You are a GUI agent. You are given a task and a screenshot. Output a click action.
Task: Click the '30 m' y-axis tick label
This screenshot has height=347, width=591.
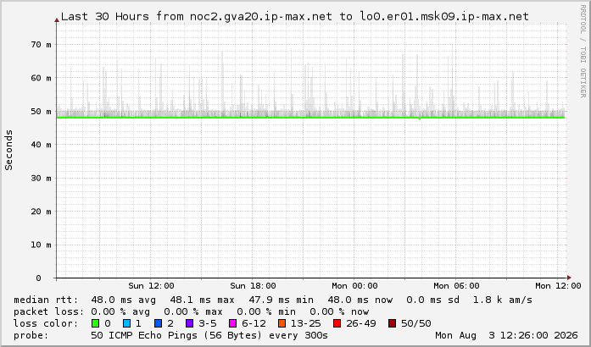click(41, 178)
